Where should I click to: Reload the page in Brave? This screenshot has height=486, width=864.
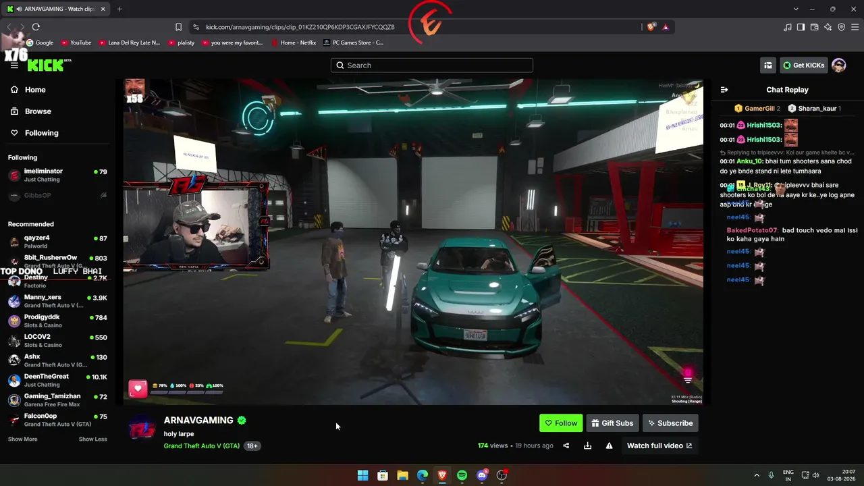click(x=36, y=27)
